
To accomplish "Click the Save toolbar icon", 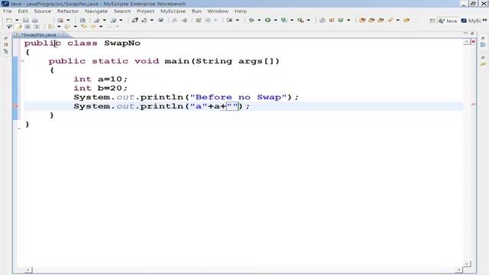I will [x=26, y=20].
